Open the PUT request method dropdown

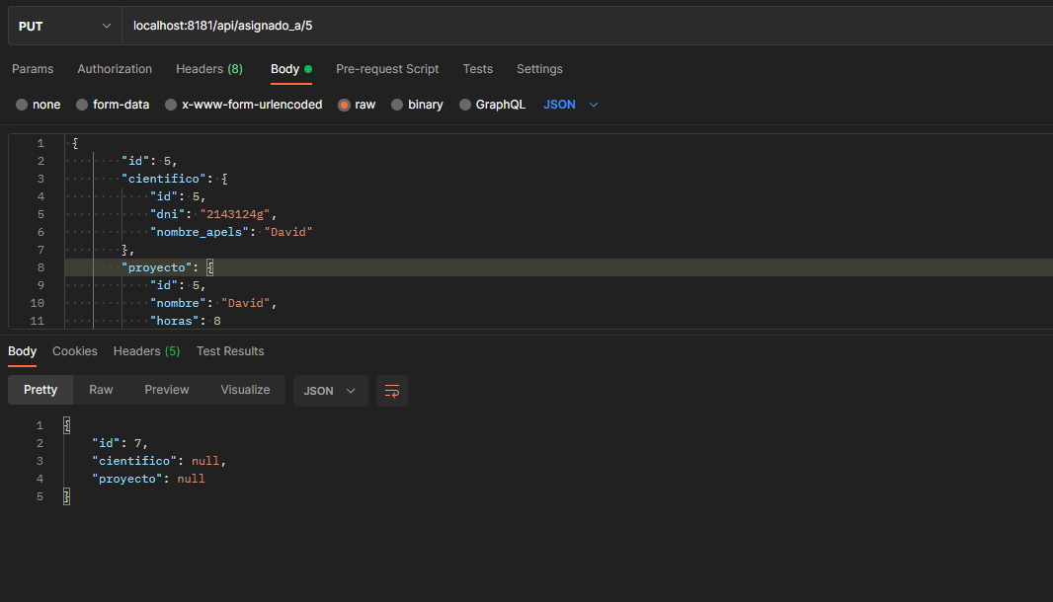tap(63, 25)
